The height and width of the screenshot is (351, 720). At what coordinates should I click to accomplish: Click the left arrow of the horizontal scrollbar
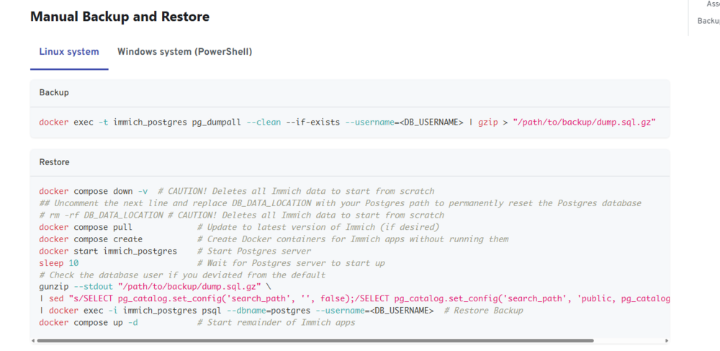pyautogui.click(x=33, y=340)
